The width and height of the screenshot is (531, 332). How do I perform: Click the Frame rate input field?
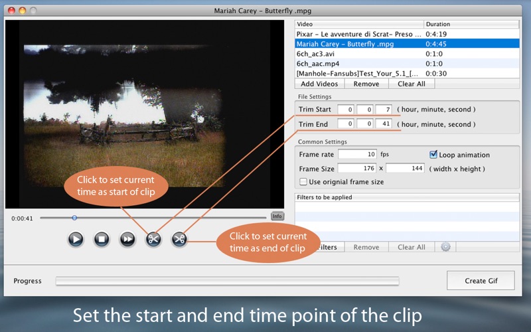(x=357, y=154)
